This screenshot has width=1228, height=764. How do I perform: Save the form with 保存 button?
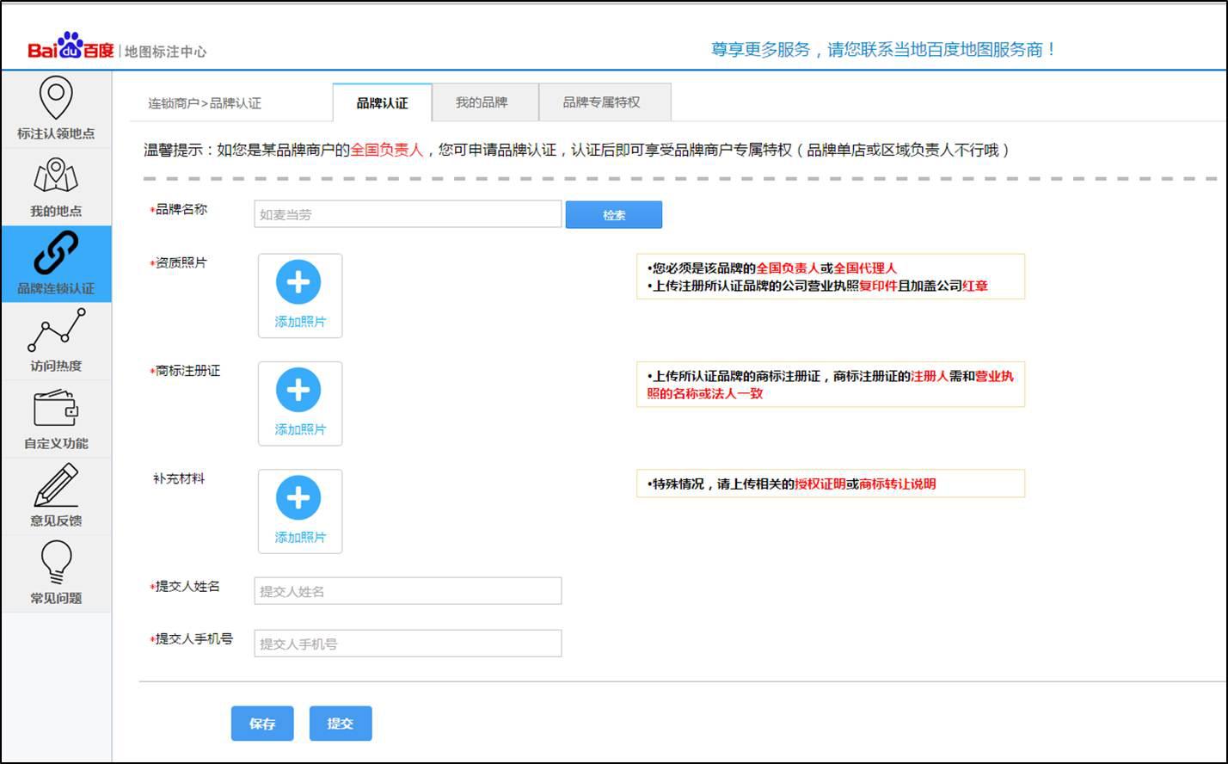click(261, 723)
